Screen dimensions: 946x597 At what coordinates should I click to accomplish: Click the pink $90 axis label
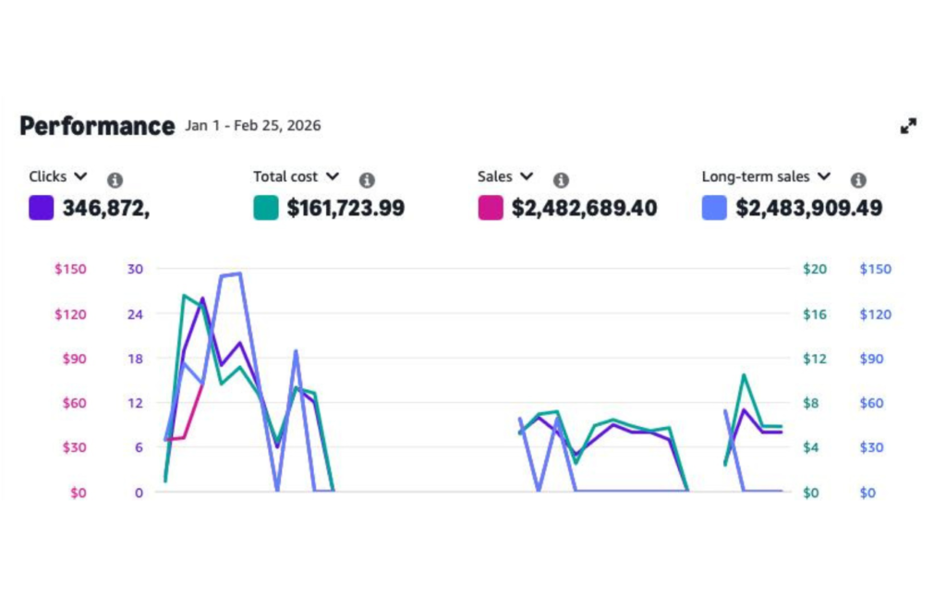tap(74, 359)
